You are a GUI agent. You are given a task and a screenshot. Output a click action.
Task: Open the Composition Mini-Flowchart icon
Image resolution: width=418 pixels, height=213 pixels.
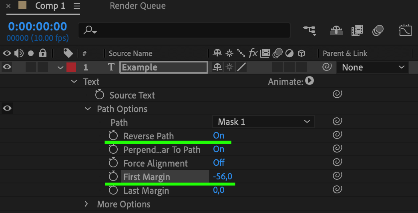[309, 31]
